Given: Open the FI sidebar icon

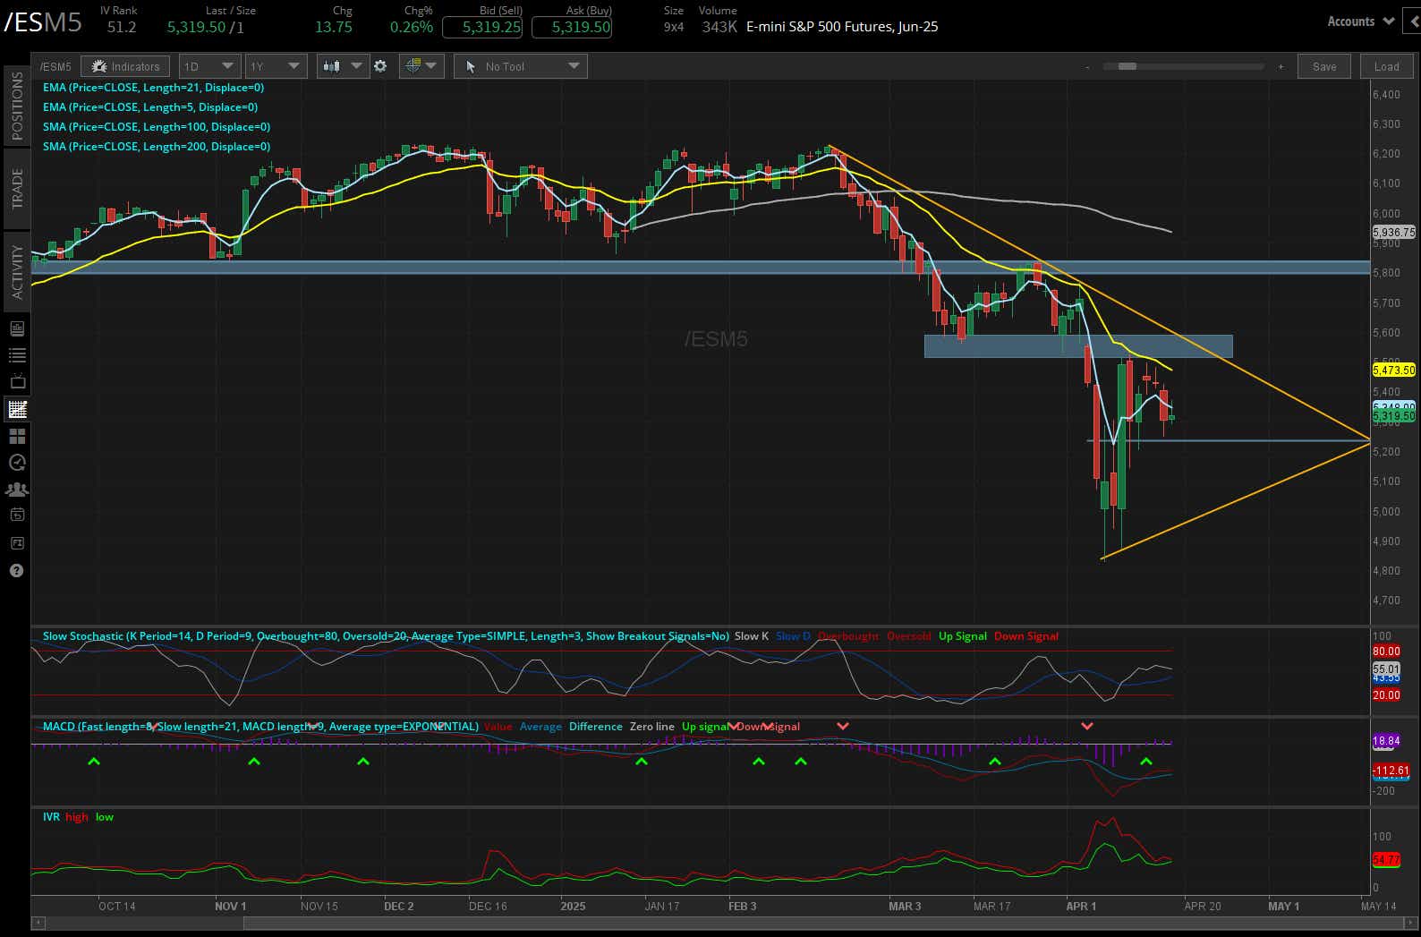Looking at the screenshot, I should (x=16, y=543).
